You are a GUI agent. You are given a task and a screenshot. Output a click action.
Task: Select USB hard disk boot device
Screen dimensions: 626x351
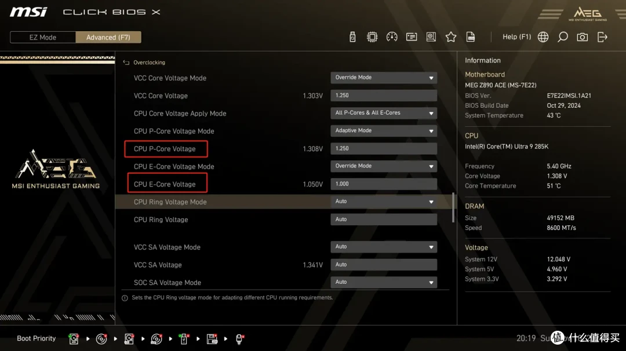(x=129, y=339)
